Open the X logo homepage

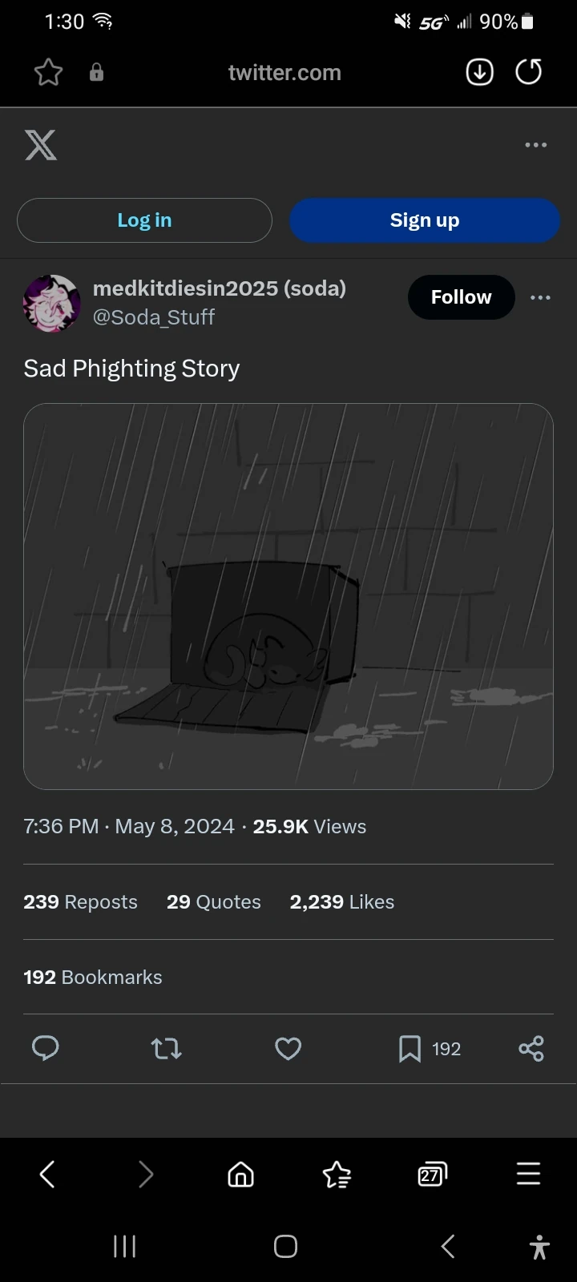point(40,145)
